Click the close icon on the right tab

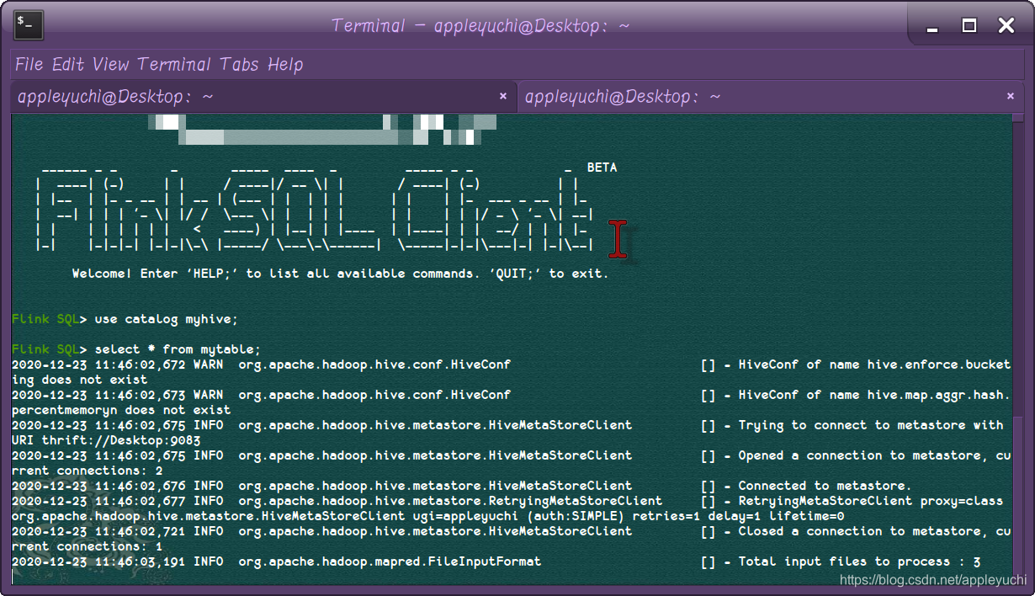click(x=1010, y=96)
